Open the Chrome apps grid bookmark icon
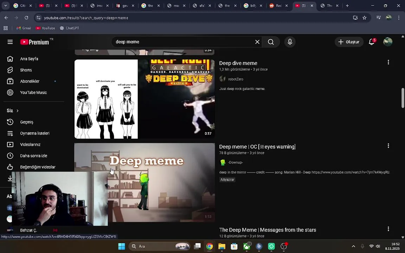Screen dimensions: 405x253 click(5, 28)
